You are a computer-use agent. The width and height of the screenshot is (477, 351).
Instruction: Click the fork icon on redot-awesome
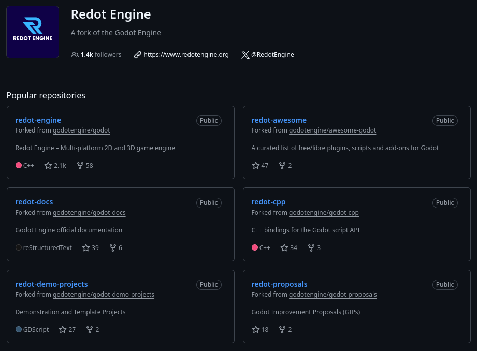click(282, 166)
